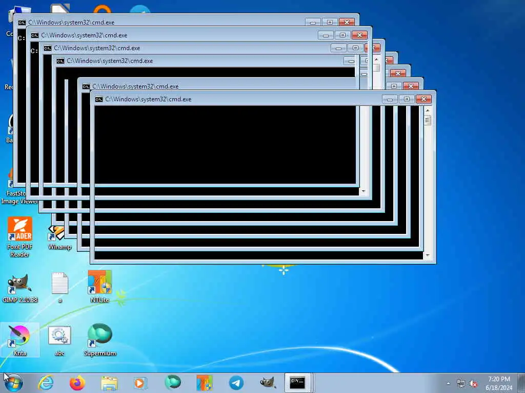Open GIMP from the taskbar
The height and width of the screenshot is (393, 525).
point(268,383)
